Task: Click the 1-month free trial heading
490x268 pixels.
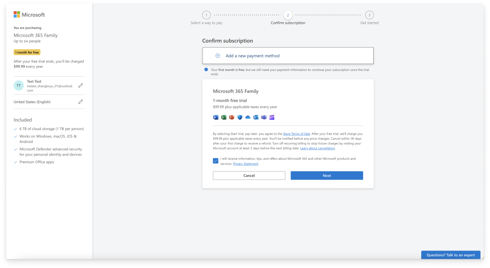Action: coord(230,100)
